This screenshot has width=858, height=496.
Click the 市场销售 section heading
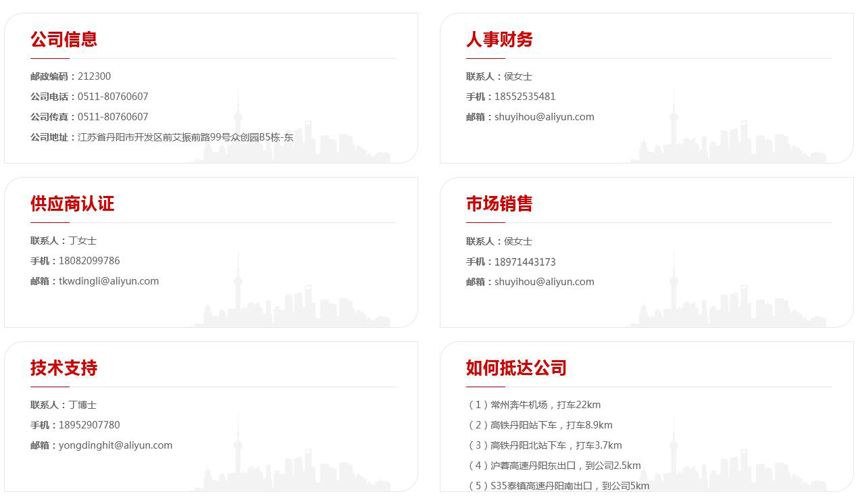tap(499, 203)
